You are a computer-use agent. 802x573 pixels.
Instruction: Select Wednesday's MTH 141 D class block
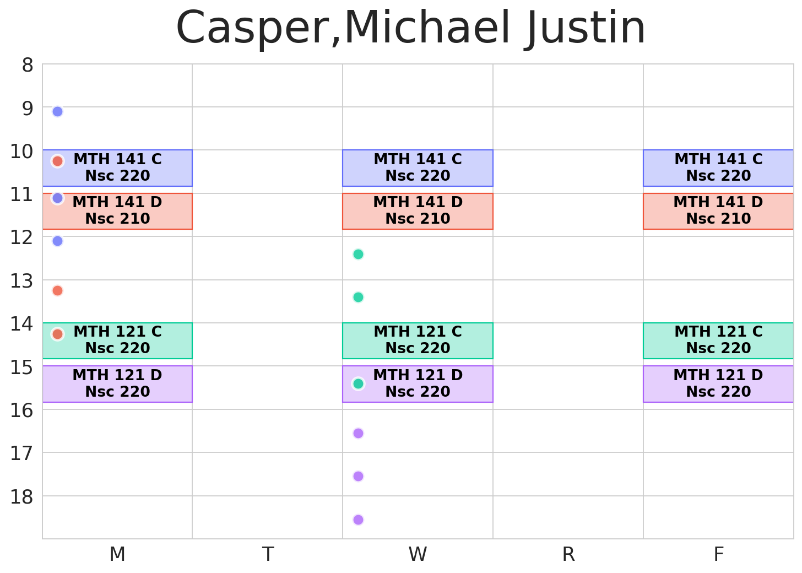[x=418, y=211]
